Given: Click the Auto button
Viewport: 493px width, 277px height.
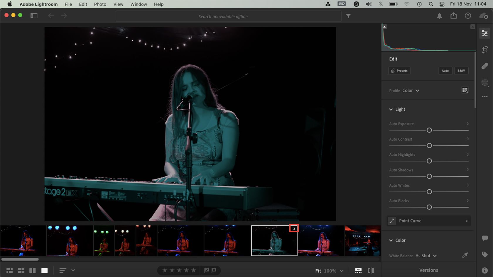Looking at the screenshot, I should click(445, 71).
